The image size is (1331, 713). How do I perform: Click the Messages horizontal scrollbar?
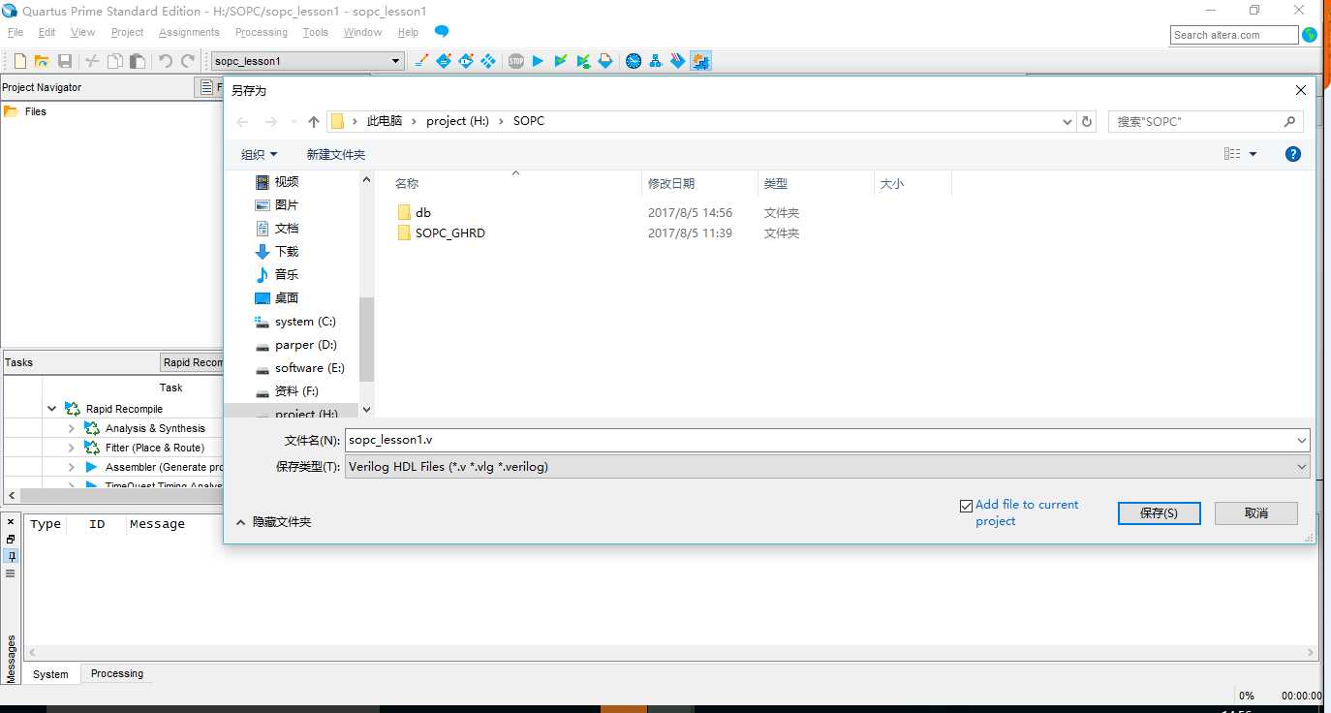(671, 653)
